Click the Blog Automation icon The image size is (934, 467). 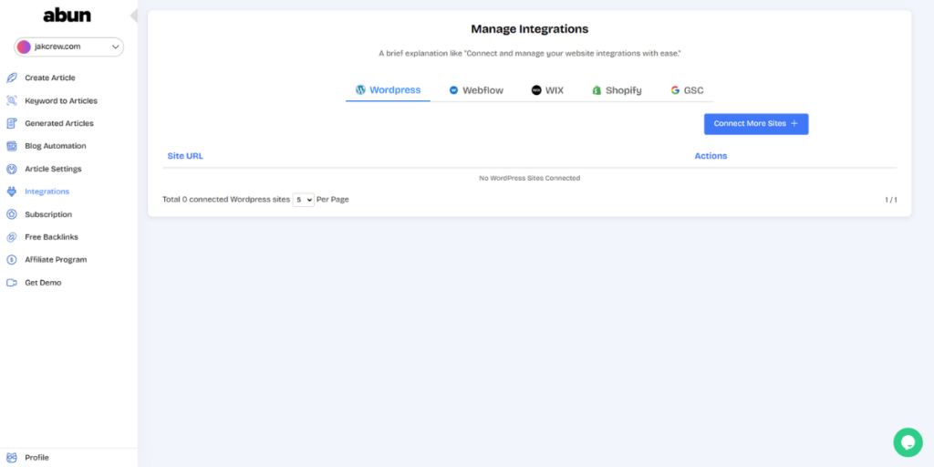click(11, 146)
